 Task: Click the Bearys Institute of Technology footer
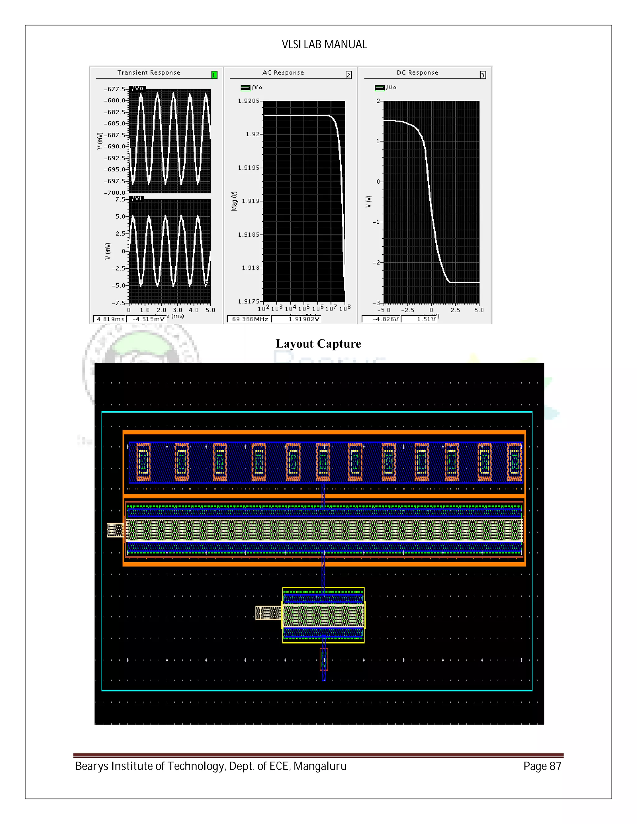pos(211,766)
